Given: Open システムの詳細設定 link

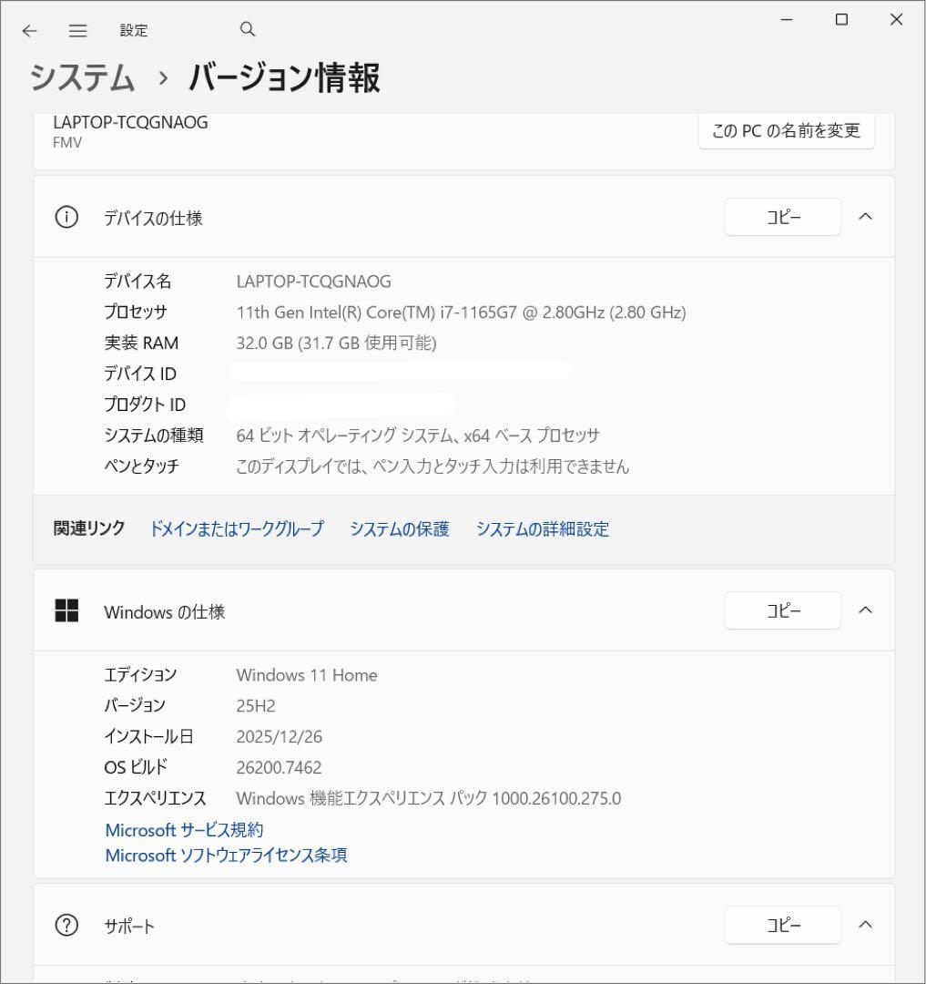Looking at the screenshot, I should [542, 528].
